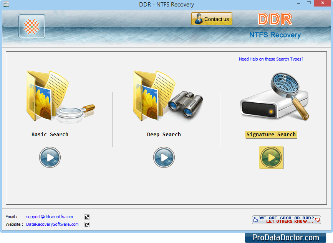
Task: Click the Deep Search label
Action: 164,134
